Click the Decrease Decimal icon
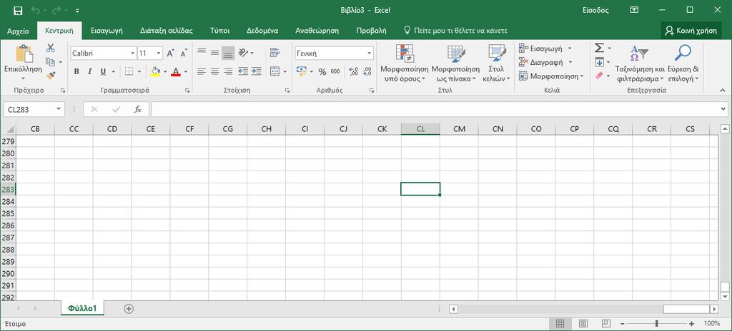 coord(367,71)
